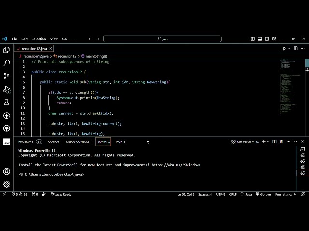Change Spaces: 4 indentation setting

point(205,194)
